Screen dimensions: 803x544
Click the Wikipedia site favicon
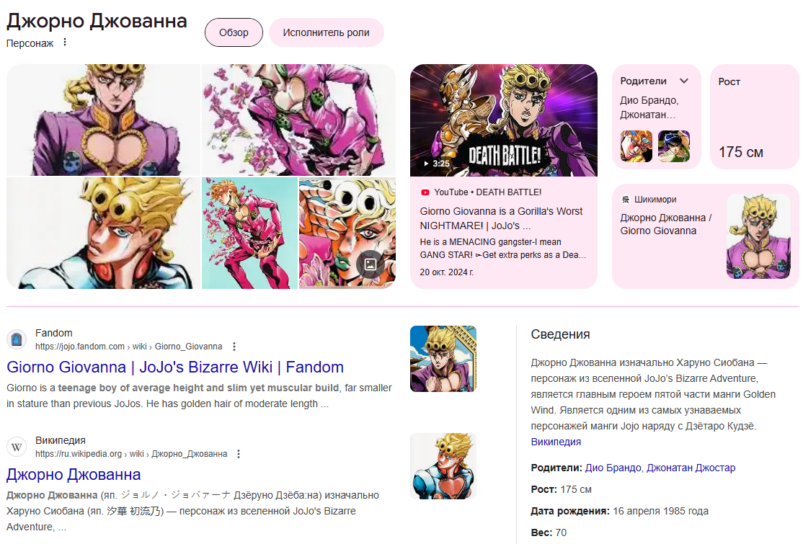pos(17,447)
